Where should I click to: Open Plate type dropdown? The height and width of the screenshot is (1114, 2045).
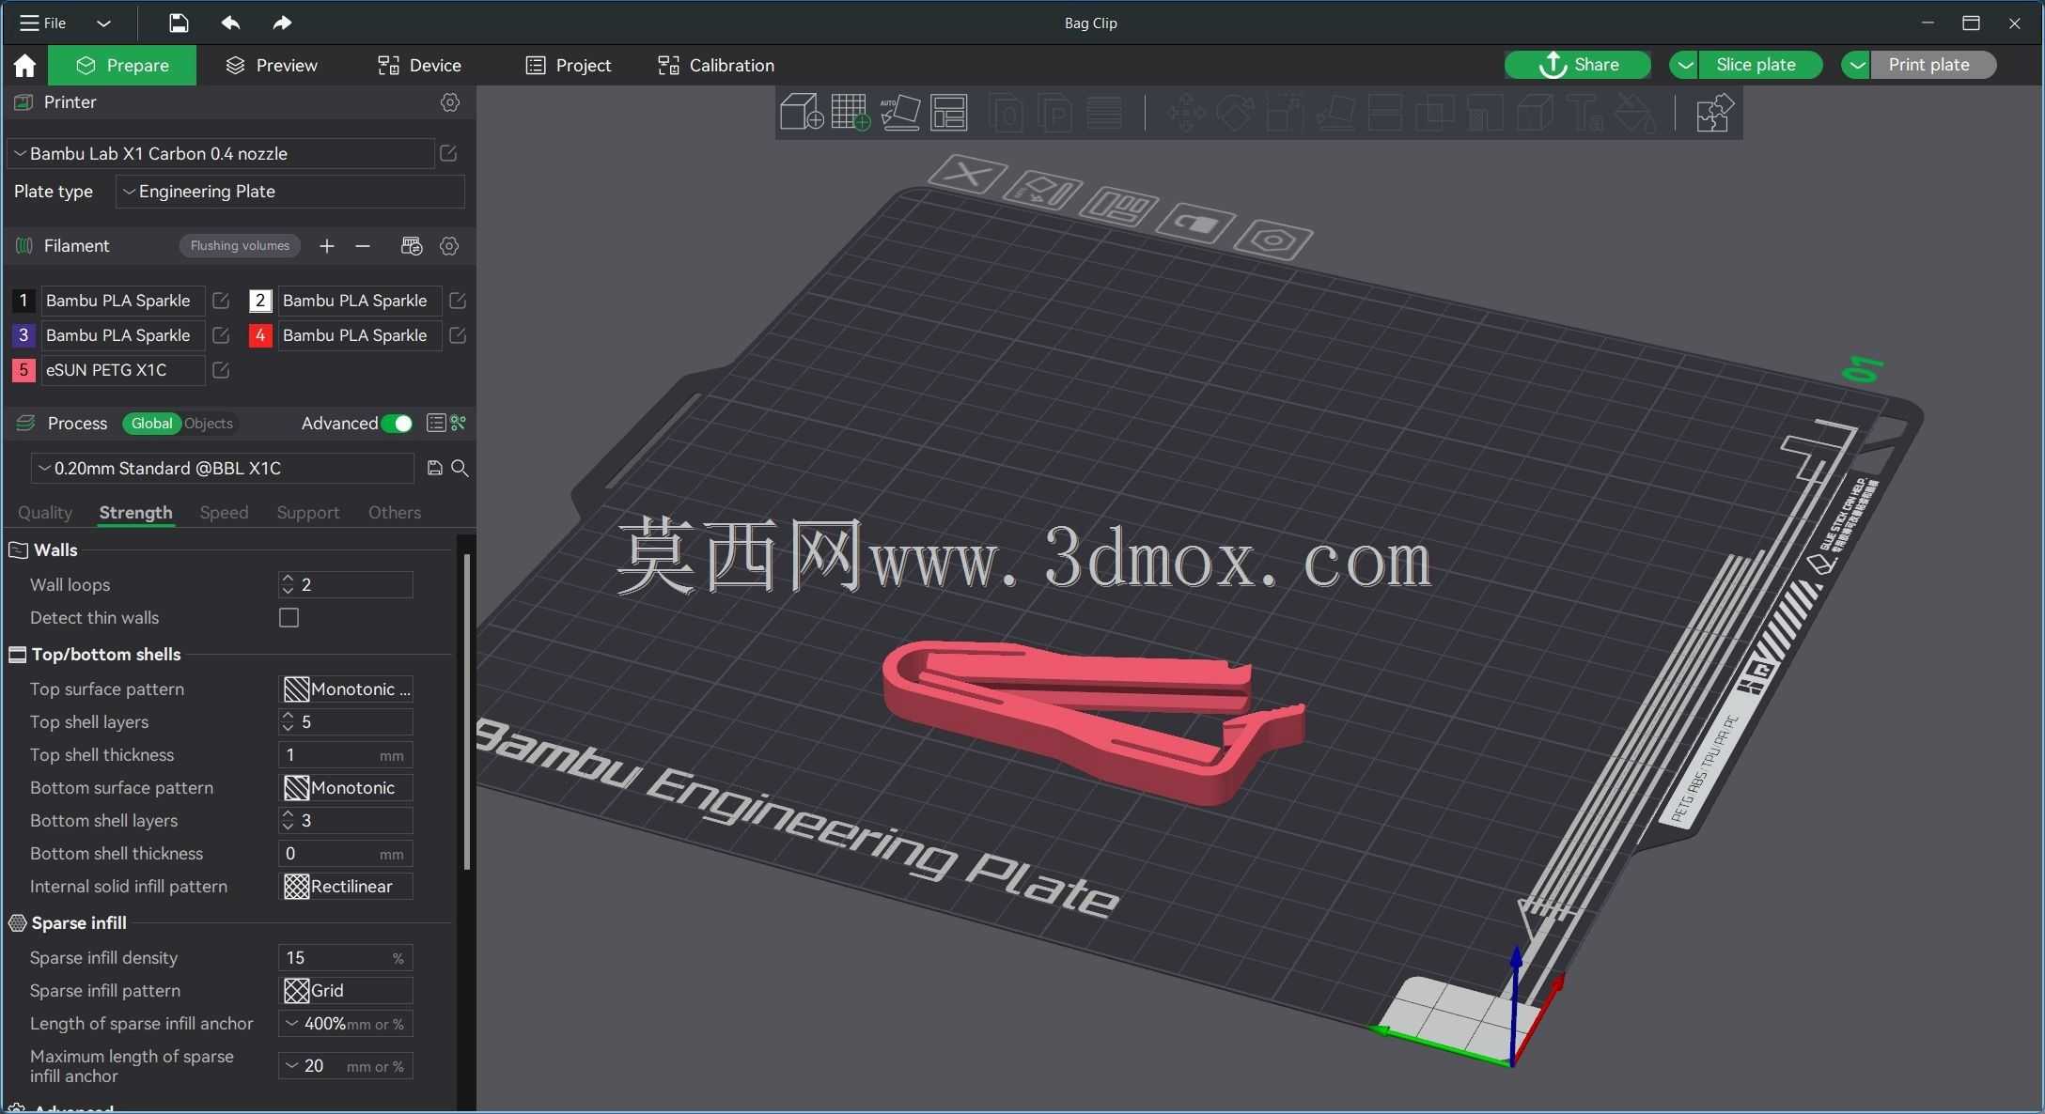coord(290,192)
